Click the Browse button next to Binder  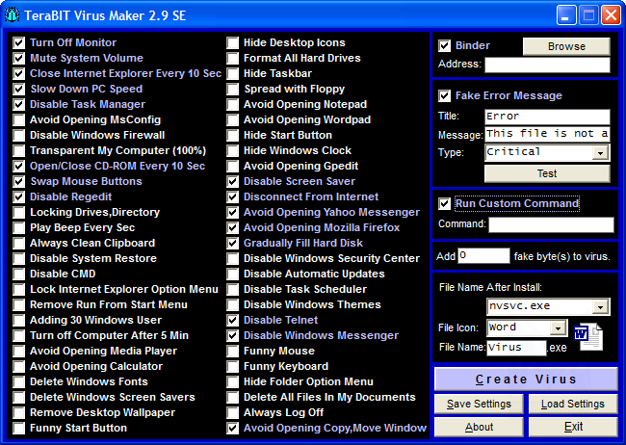[x=566, y=46]
